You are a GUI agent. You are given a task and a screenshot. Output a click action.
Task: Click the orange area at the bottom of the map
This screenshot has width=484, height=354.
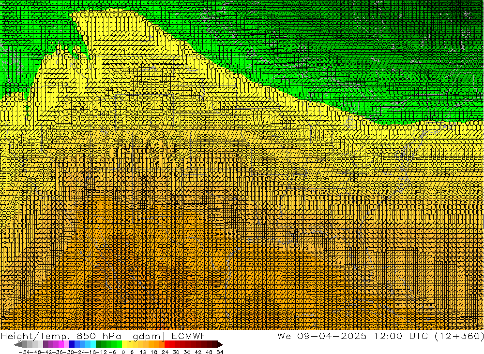[242, 299]
